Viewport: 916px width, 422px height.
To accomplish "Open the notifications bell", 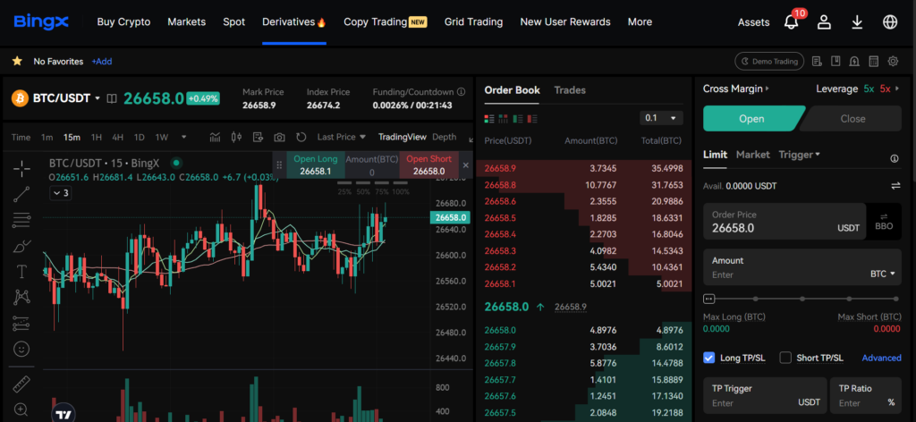I will [791, 22].
